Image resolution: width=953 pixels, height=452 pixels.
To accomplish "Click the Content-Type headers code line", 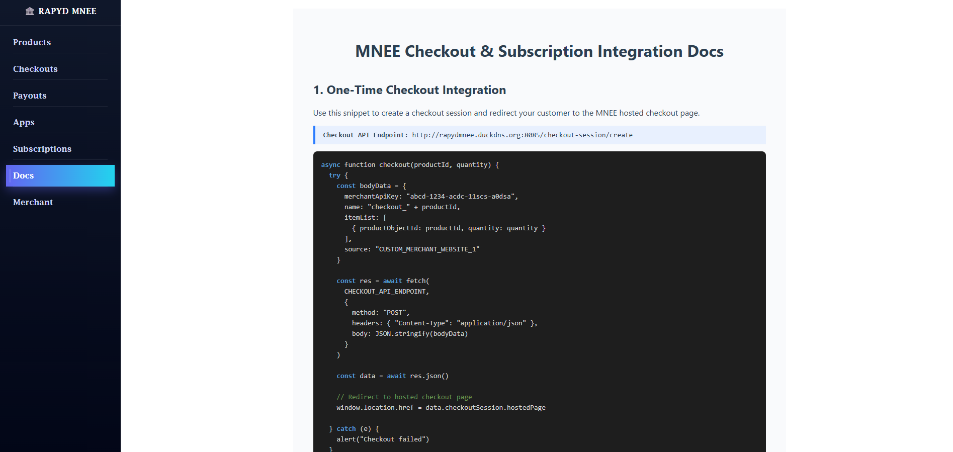I will [445, 323].
